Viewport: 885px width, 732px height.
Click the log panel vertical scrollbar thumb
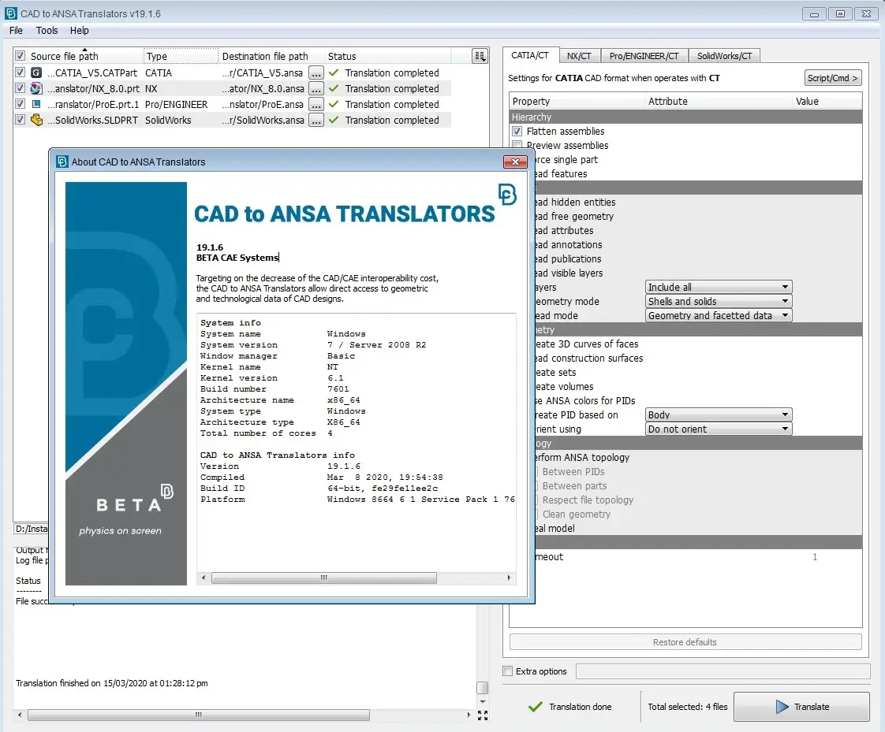[483, 687]
